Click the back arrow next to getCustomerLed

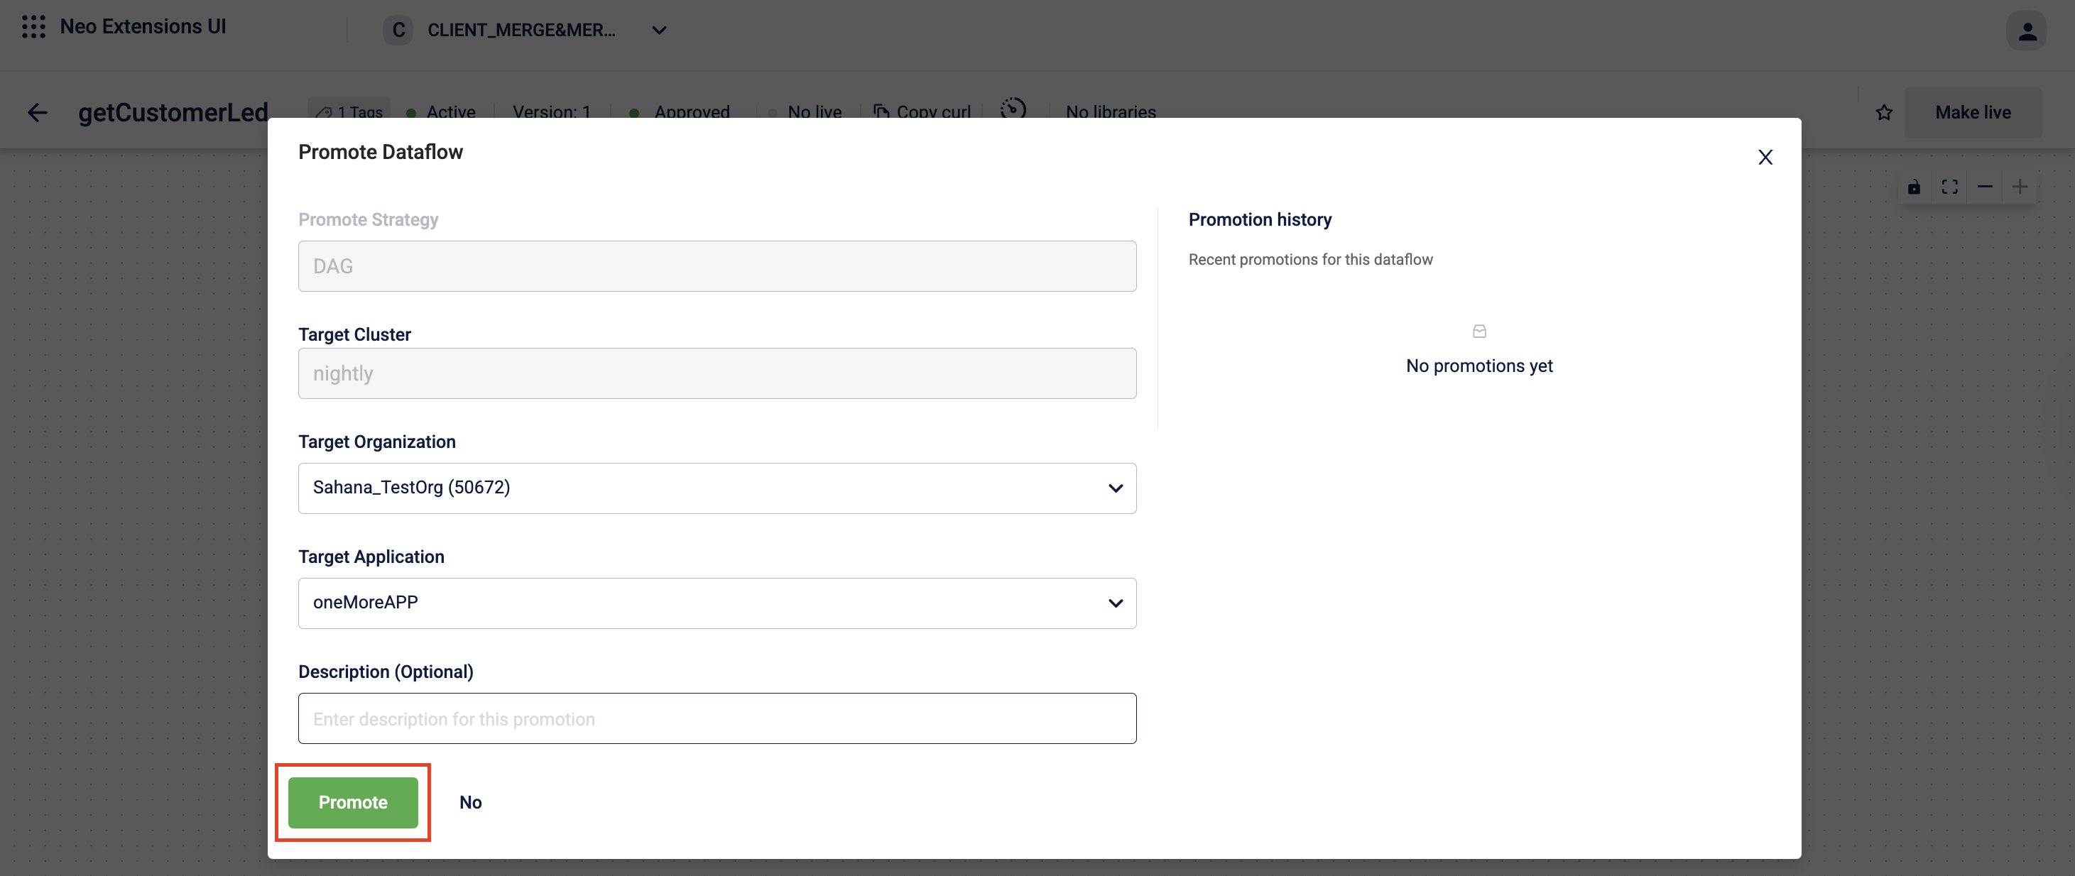37,112
